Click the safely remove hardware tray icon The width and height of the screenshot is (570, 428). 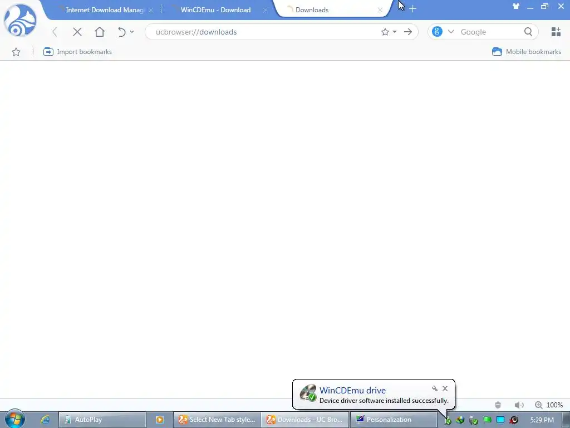(x=473, y=420)
